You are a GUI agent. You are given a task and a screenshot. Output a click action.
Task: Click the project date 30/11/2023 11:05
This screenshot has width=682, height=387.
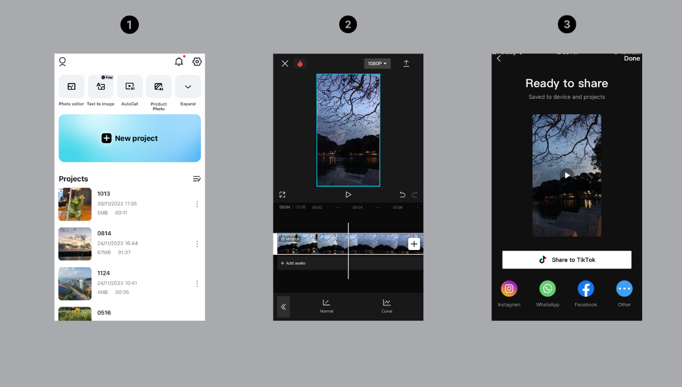pos(117,203)
